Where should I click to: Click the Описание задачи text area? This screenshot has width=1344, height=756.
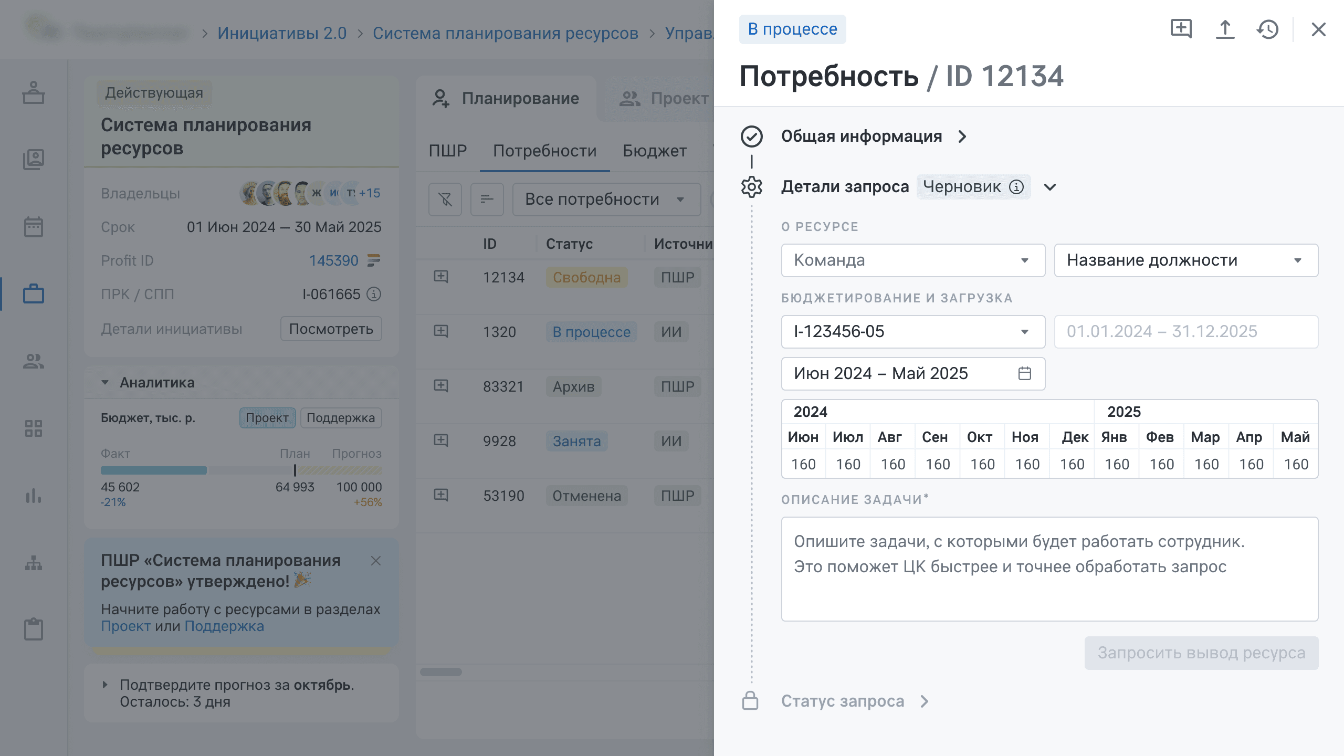pyautogui.click(x=1049, y=569)
